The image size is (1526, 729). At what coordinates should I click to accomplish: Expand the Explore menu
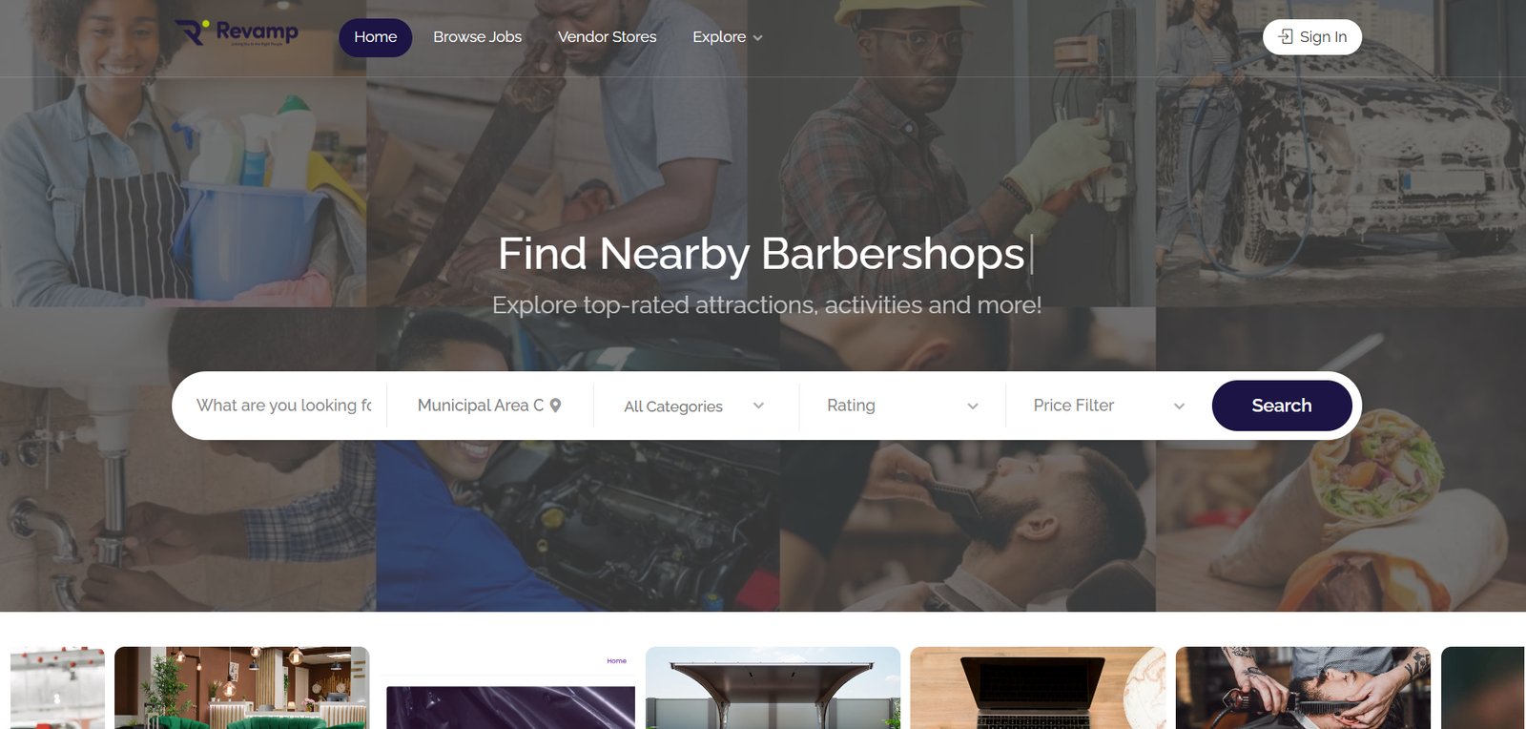728,37
